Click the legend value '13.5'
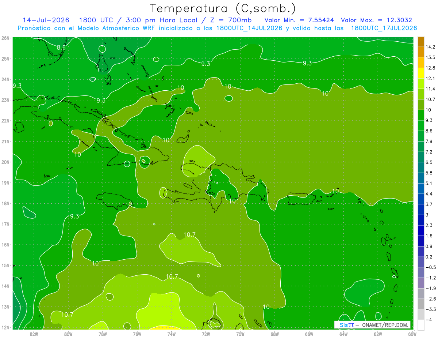Viewport: 438px width, 339px height. pyautogui.click(x=430, y=57)
